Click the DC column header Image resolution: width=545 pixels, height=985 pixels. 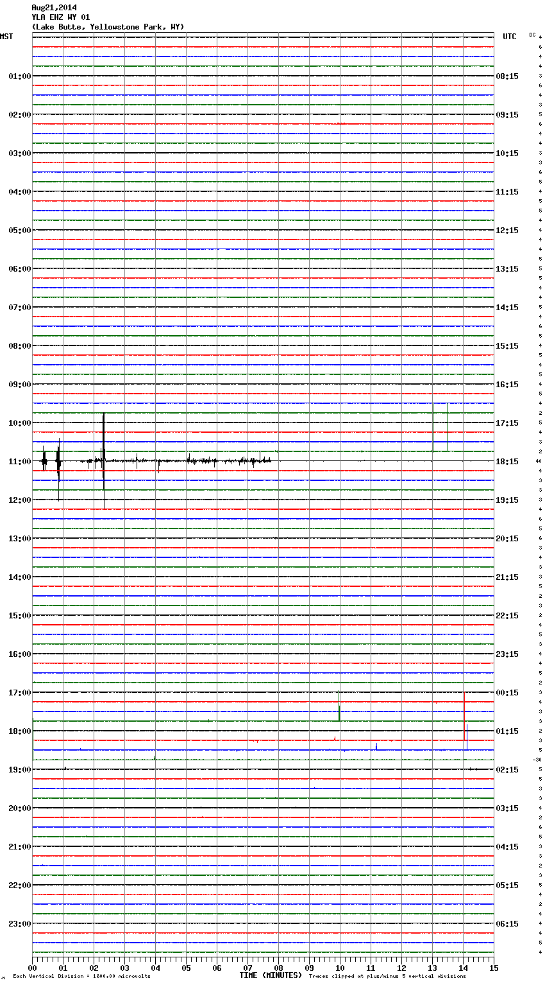tap(532, 35)
